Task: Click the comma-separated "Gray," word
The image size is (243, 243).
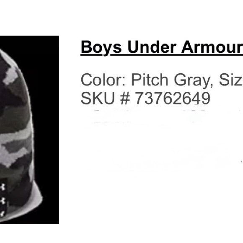Action: click(x=194, y=80)
